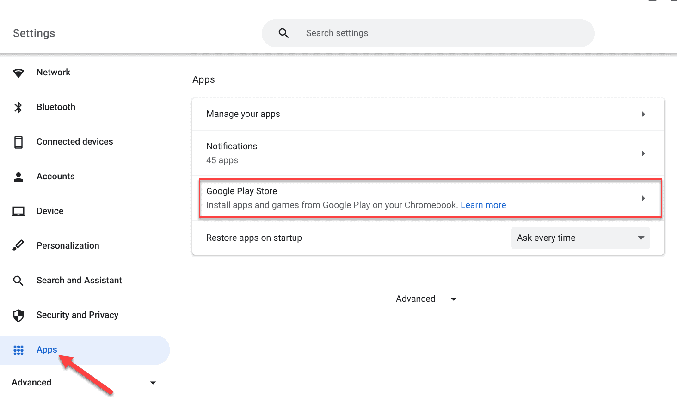677x397 pixels.
Task: Click 'Restore apps on startup' label
Action: pos(254,238)
